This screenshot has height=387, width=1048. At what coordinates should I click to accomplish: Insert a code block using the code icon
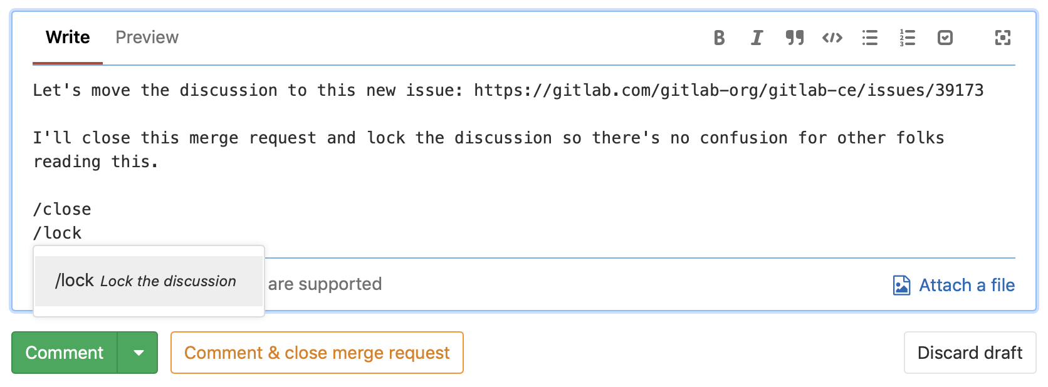832,38
